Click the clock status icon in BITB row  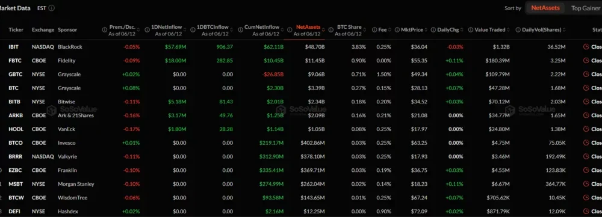[586, 102]
